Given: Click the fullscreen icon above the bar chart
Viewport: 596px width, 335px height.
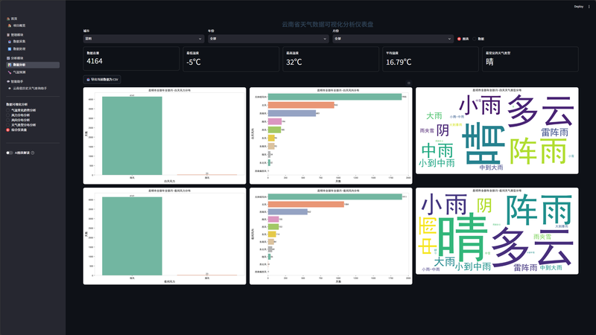Looking at the screenshot, I should 408,83.
